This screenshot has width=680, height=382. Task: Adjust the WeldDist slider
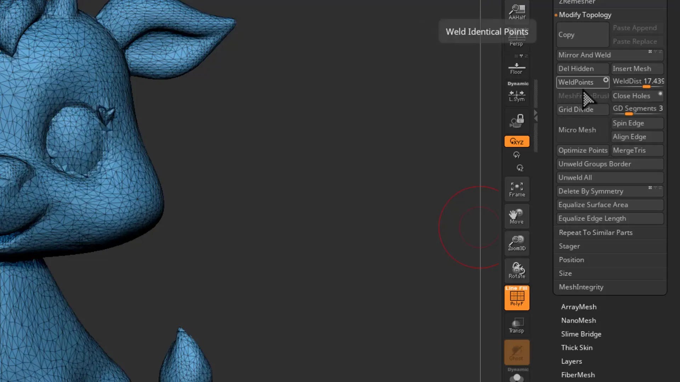646,86
